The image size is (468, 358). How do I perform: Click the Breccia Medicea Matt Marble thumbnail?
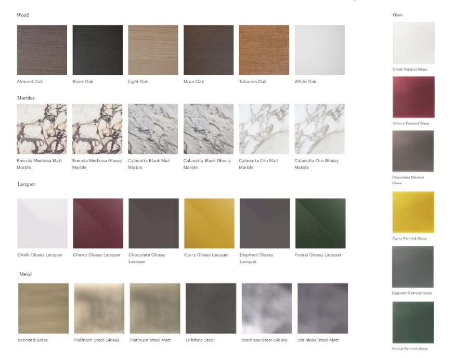point(42,129)
